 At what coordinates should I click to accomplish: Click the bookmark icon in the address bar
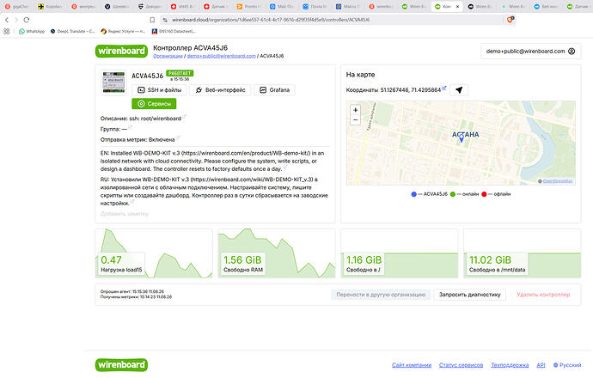tap(152, 20)
